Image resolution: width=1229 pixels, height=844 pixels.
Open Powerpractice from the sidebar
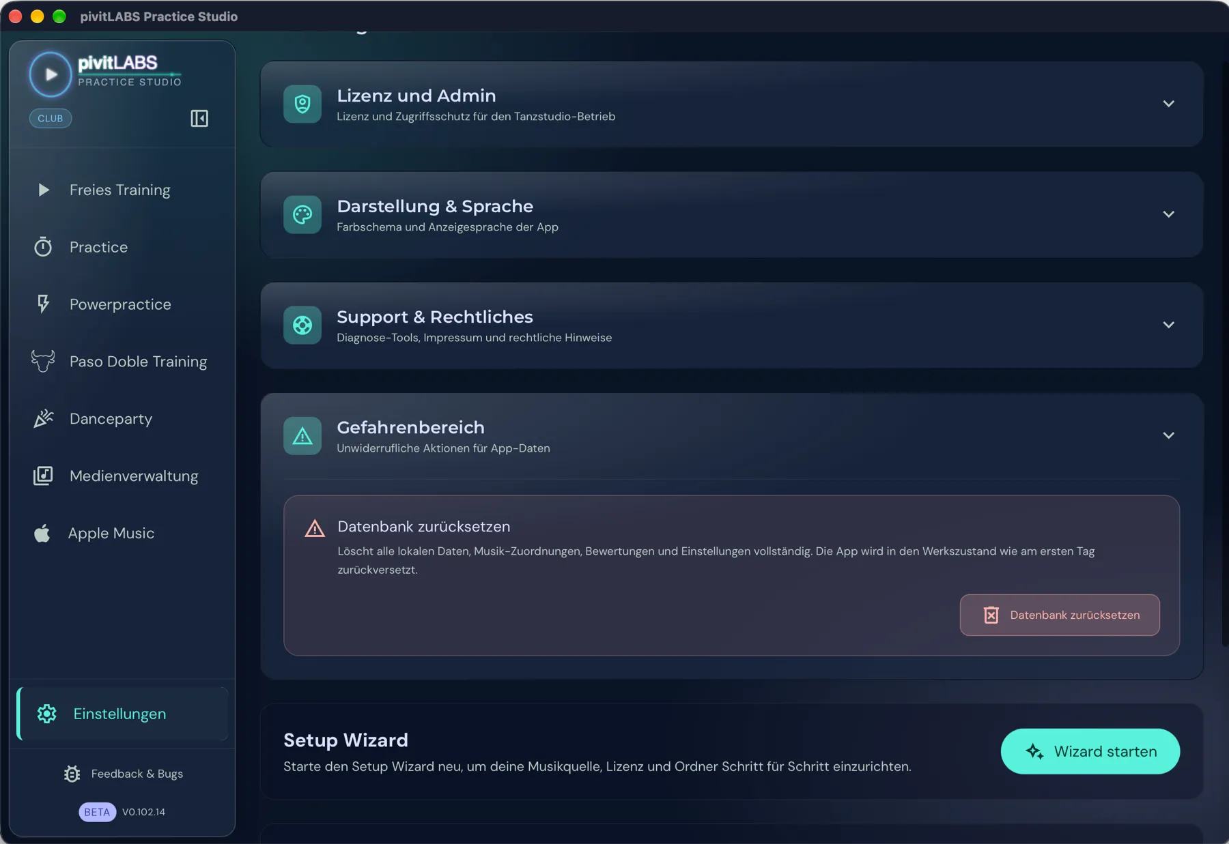(122, 304)
